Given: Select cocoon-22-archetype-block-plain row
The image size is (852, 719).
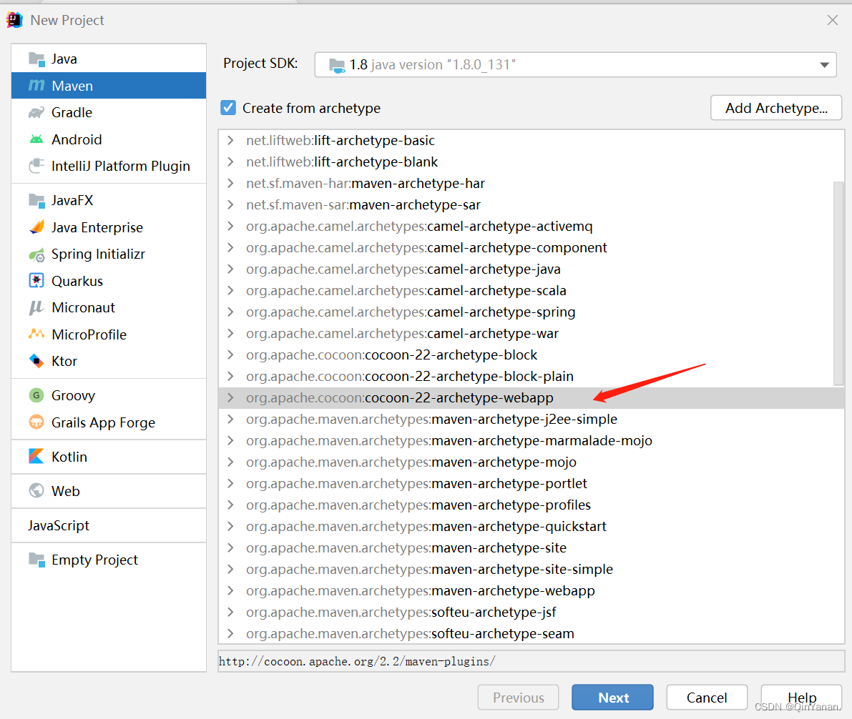Looking at the screenshot, I should point(531,377).
